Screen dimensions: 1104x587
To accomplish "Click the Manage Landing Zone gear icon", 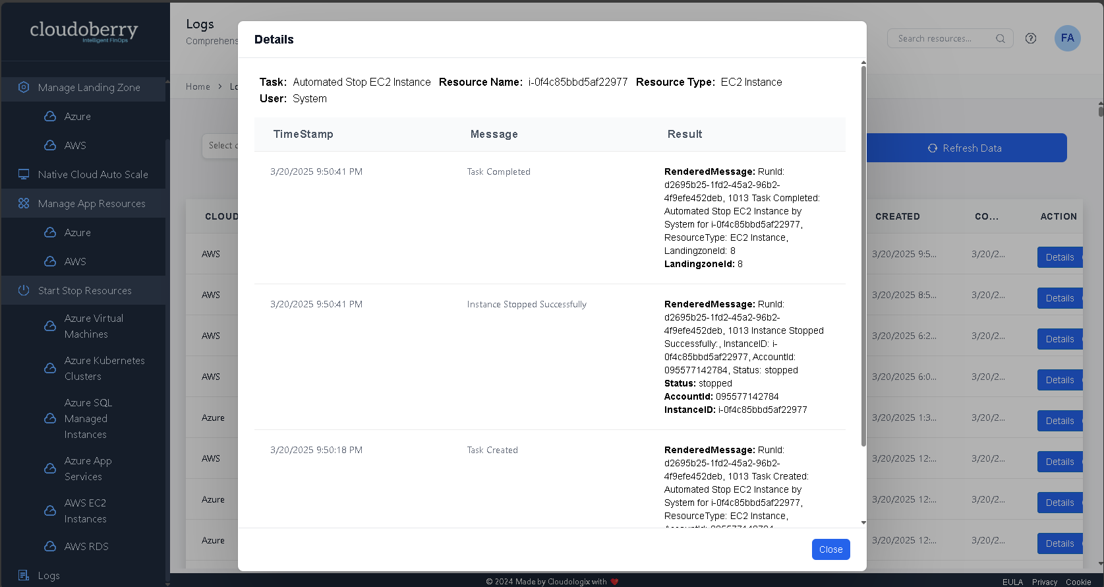I will (24, 87).
